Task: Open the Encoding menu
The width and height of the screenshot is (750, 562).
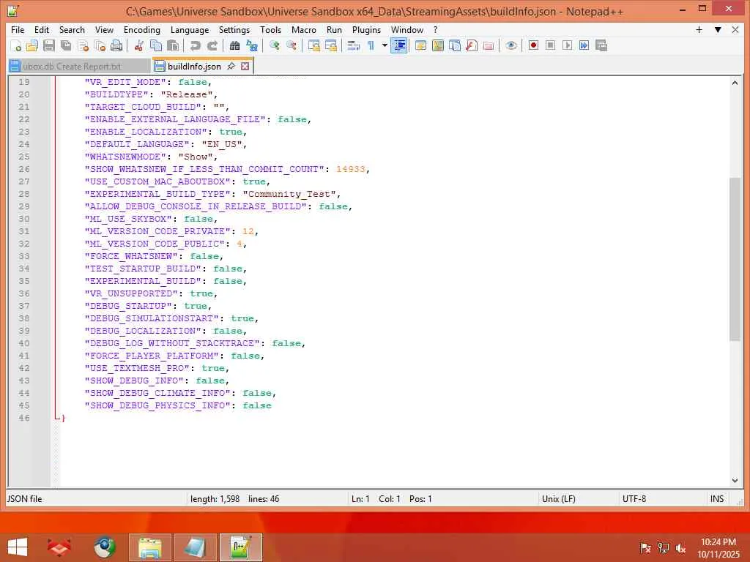Action: (141, 29)
